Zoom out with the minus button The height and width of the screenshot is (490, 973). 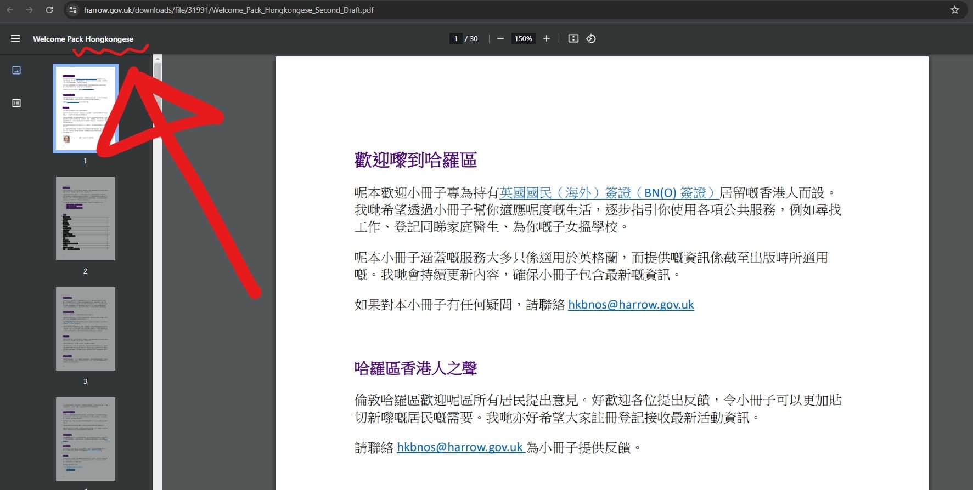[x=500, y=38]
